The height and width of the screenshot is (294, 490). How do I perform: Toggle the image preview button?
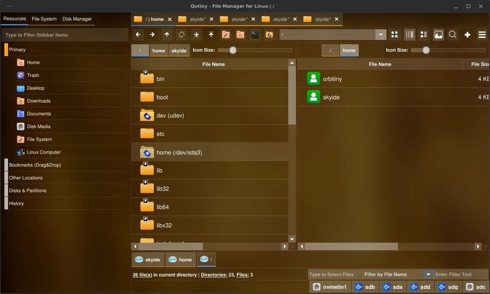(438, 35)
